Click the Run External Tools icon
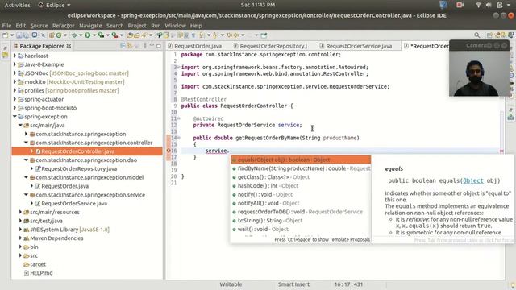This screenshot has width=516, height=290. tap(114, 35)
